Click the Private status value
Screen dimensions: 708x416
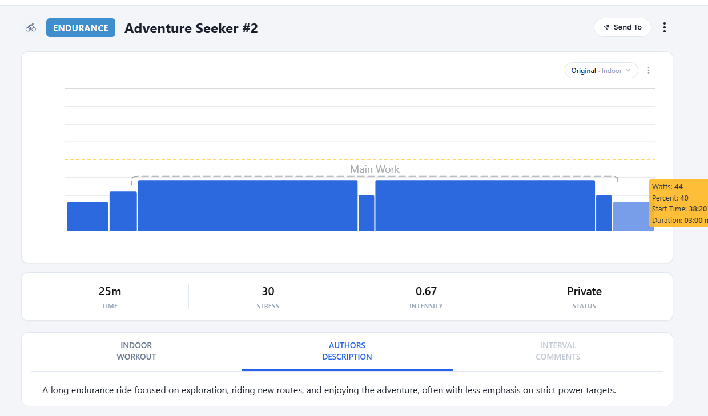tap(584, 291)
